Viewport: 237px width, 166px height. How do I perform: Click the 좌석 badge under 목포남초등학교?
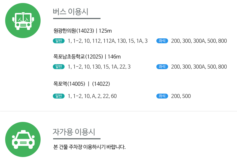tap(162, 67)
